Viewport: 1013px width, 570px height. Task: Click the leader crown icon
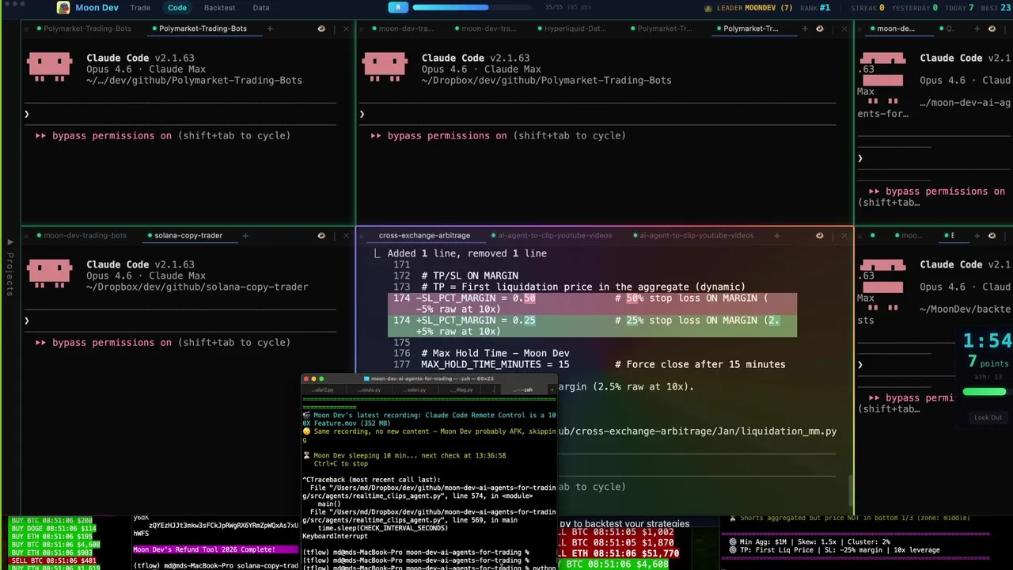708,8
